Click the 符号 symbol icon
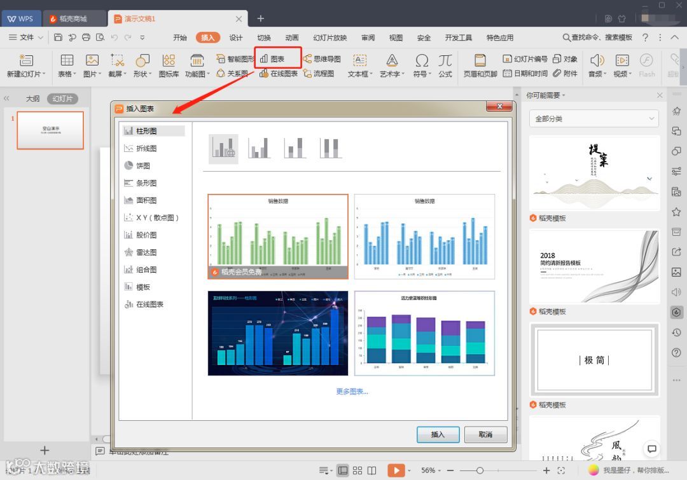This screenshot has width=687, height=480. pos(422,60)
